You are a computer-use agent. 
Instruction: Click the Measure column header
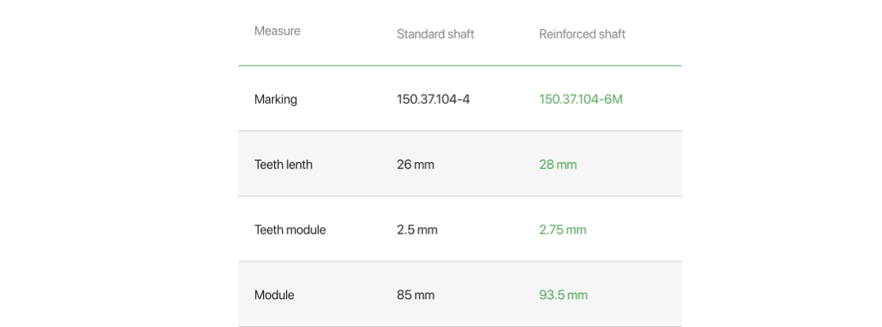pyautogui.click(x=277, y=31)
